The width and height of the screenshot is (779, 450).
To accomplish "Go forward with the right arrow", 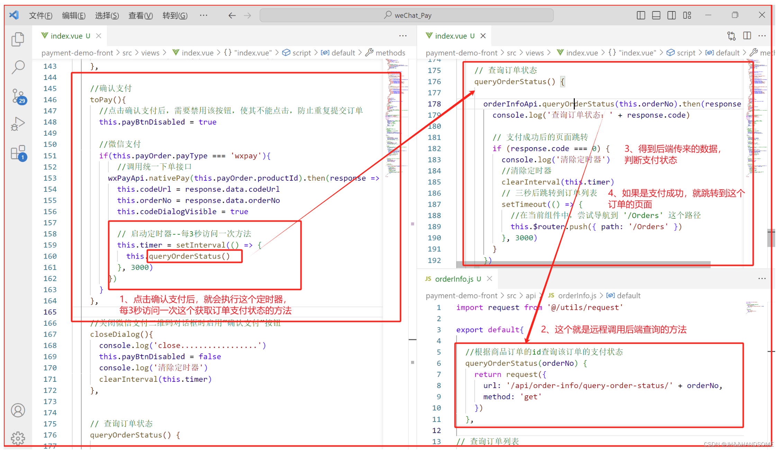I will (x=247, y=16).
